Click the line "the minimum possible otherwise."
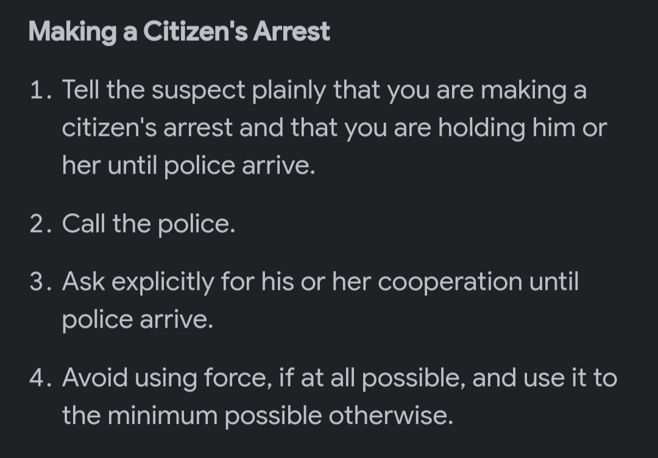This screenshot has height=458, width=658. tap(258, 416)
